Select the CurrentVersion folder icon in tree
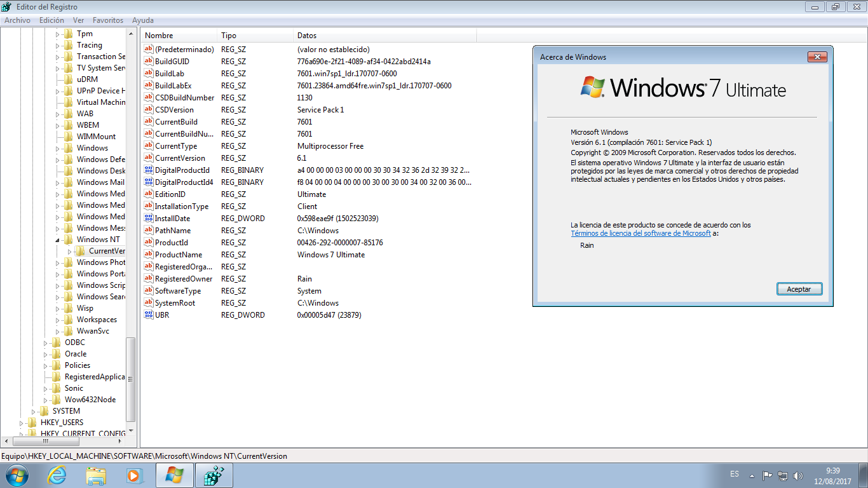 (80, 251)
